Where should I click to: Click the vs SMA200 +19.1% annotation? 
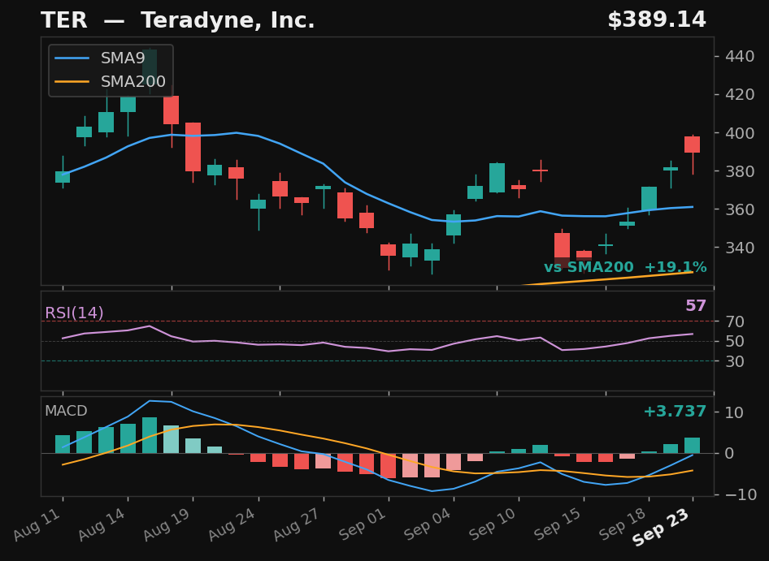(625, 267)
